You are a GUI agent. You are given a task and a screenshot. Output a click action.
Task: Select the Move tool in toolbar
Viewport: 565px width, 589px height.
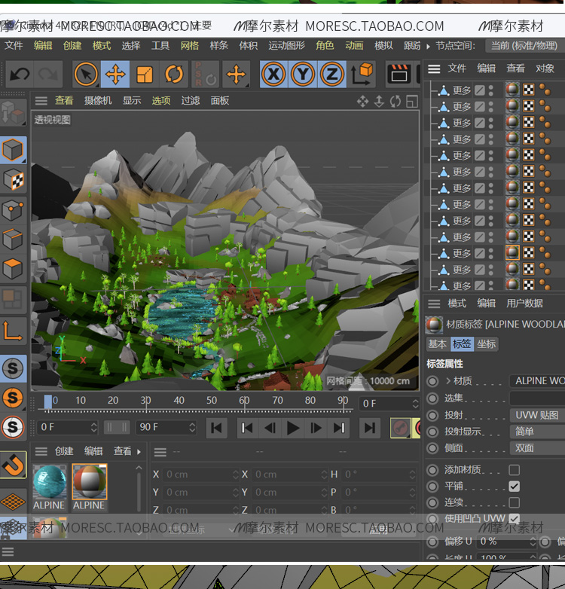pyautogui.click(x=115, y=75)
